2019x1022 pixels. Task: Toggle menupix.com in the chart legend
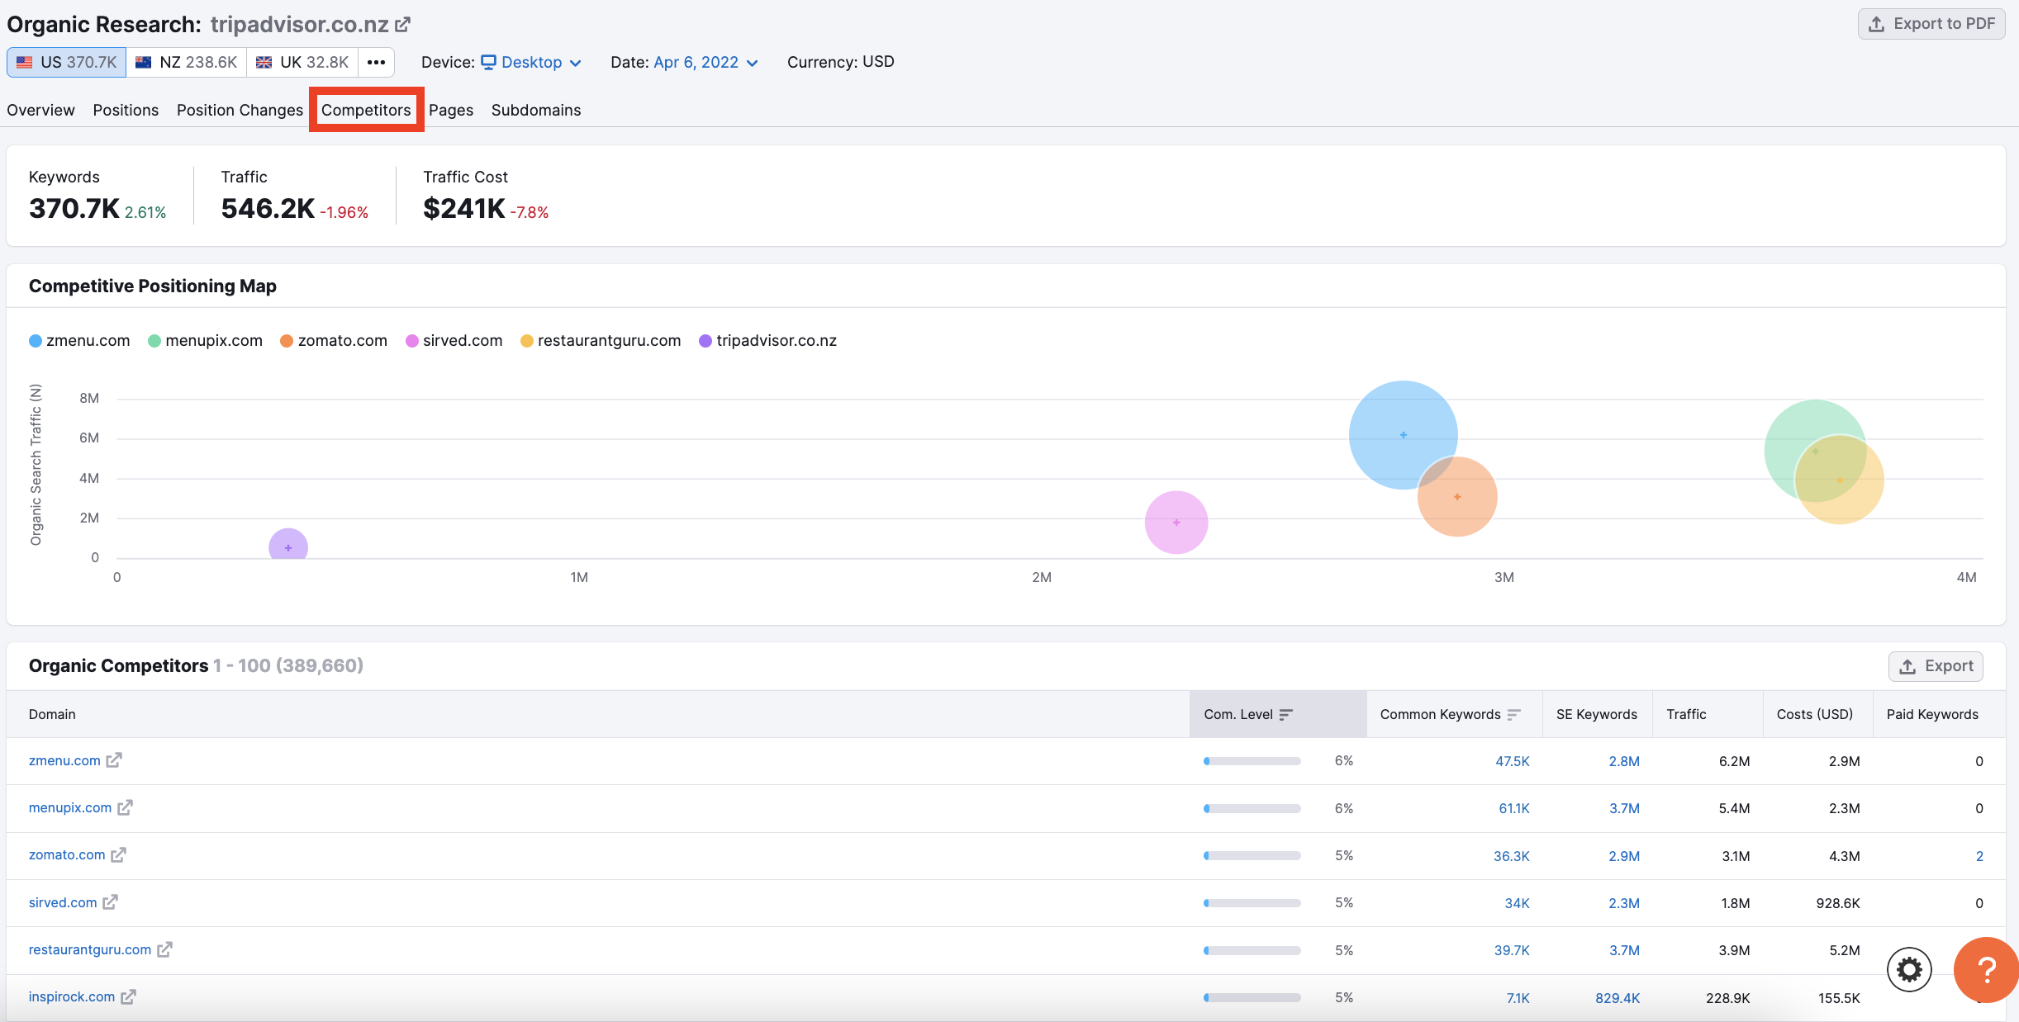205,341
